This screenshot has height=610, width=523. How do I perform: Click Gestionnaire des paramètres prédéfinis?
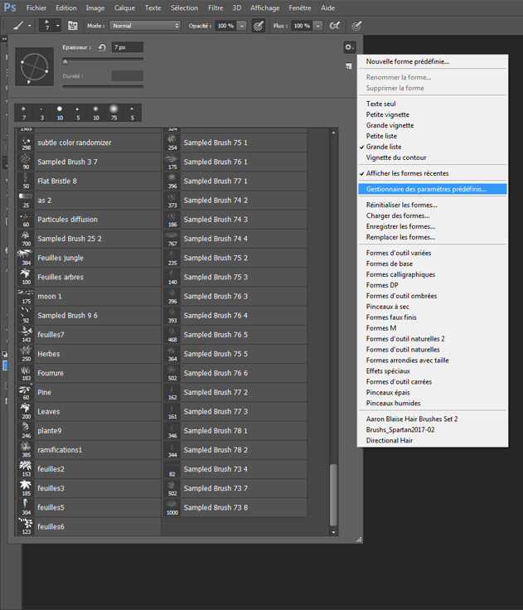click(426, 189)
